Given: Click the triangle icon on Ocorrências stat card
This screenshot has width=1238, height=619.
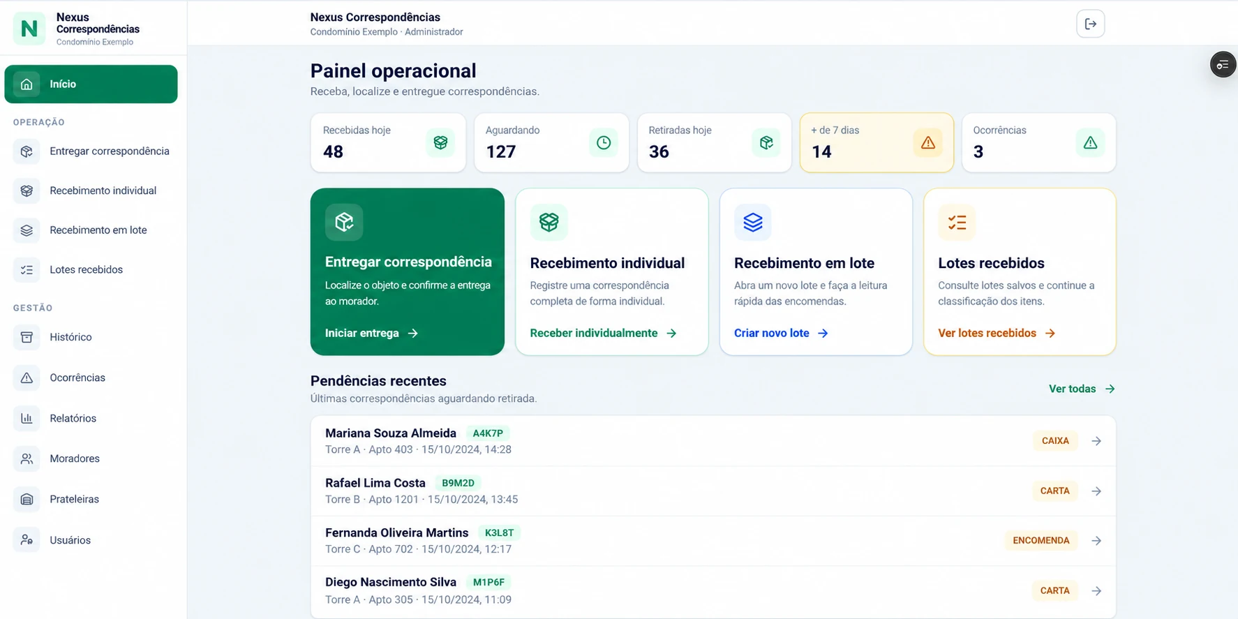Looking at the screenshot, I should point(1090,142).
